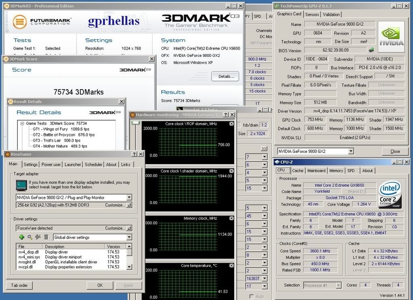
Task: Click Intel Core 2 logo in CPU-Z
Action: click(x=390, y=194)
